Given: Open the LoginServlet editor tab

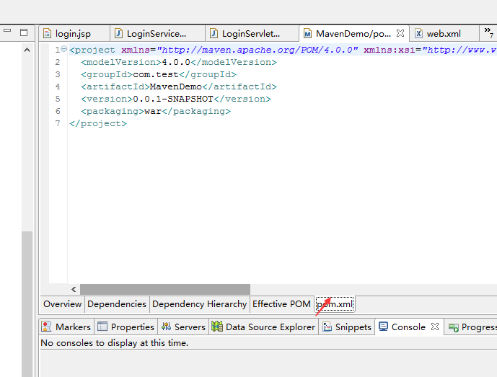Looking at the screenshot, I should (x=250, y=34).
